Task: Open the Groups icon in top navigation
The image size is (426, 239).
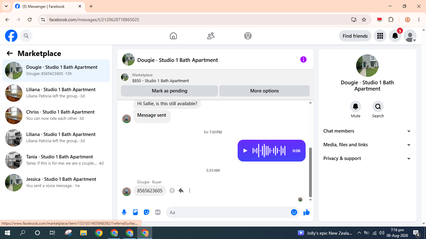Action: 248,36
